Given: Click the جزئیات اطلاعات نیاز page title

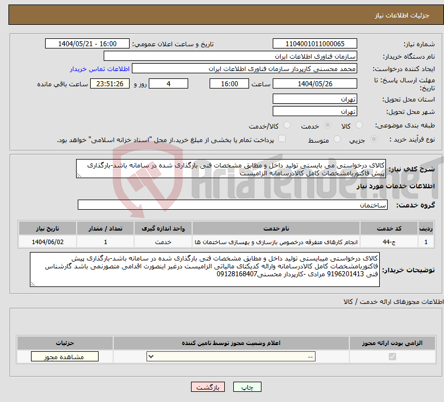Looking at the screenshot, I should [x=402, y=15].
